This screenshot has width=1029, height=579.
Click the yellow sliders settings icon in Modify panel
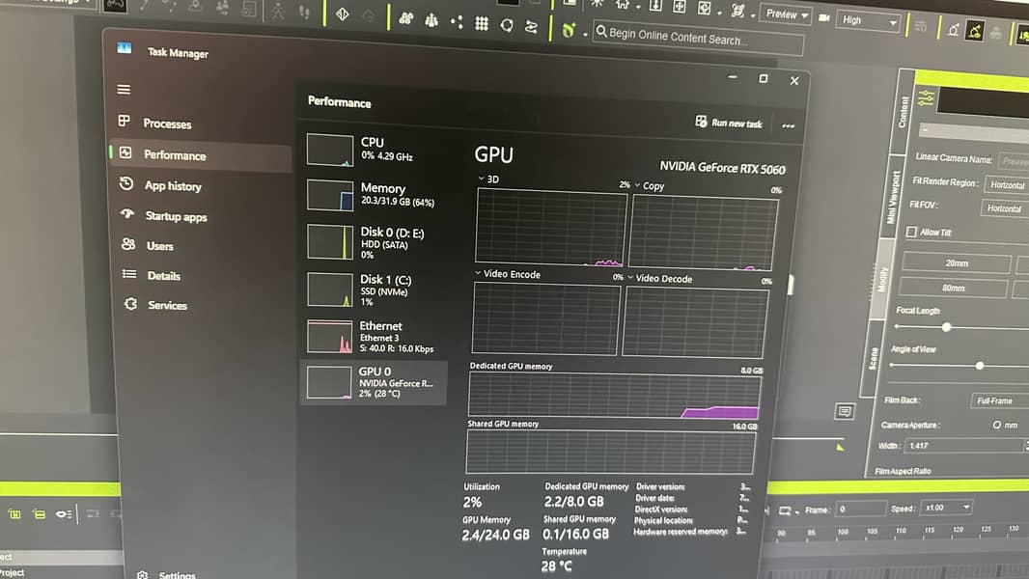coord(926,98)
